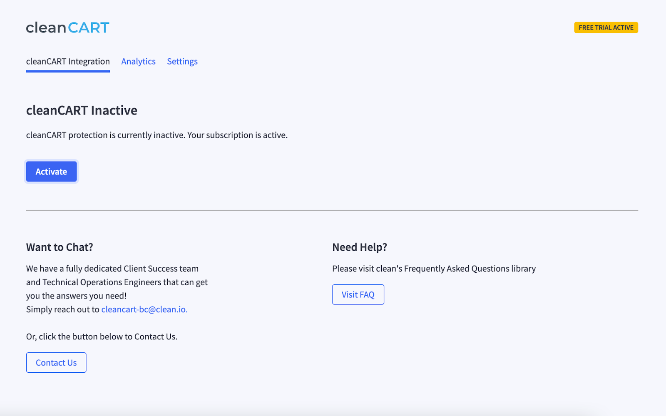Click the FREE TRIAL ACTIVE badge
Image resolution: width=666 pixels, height=416 pixels.
point(606,27)
